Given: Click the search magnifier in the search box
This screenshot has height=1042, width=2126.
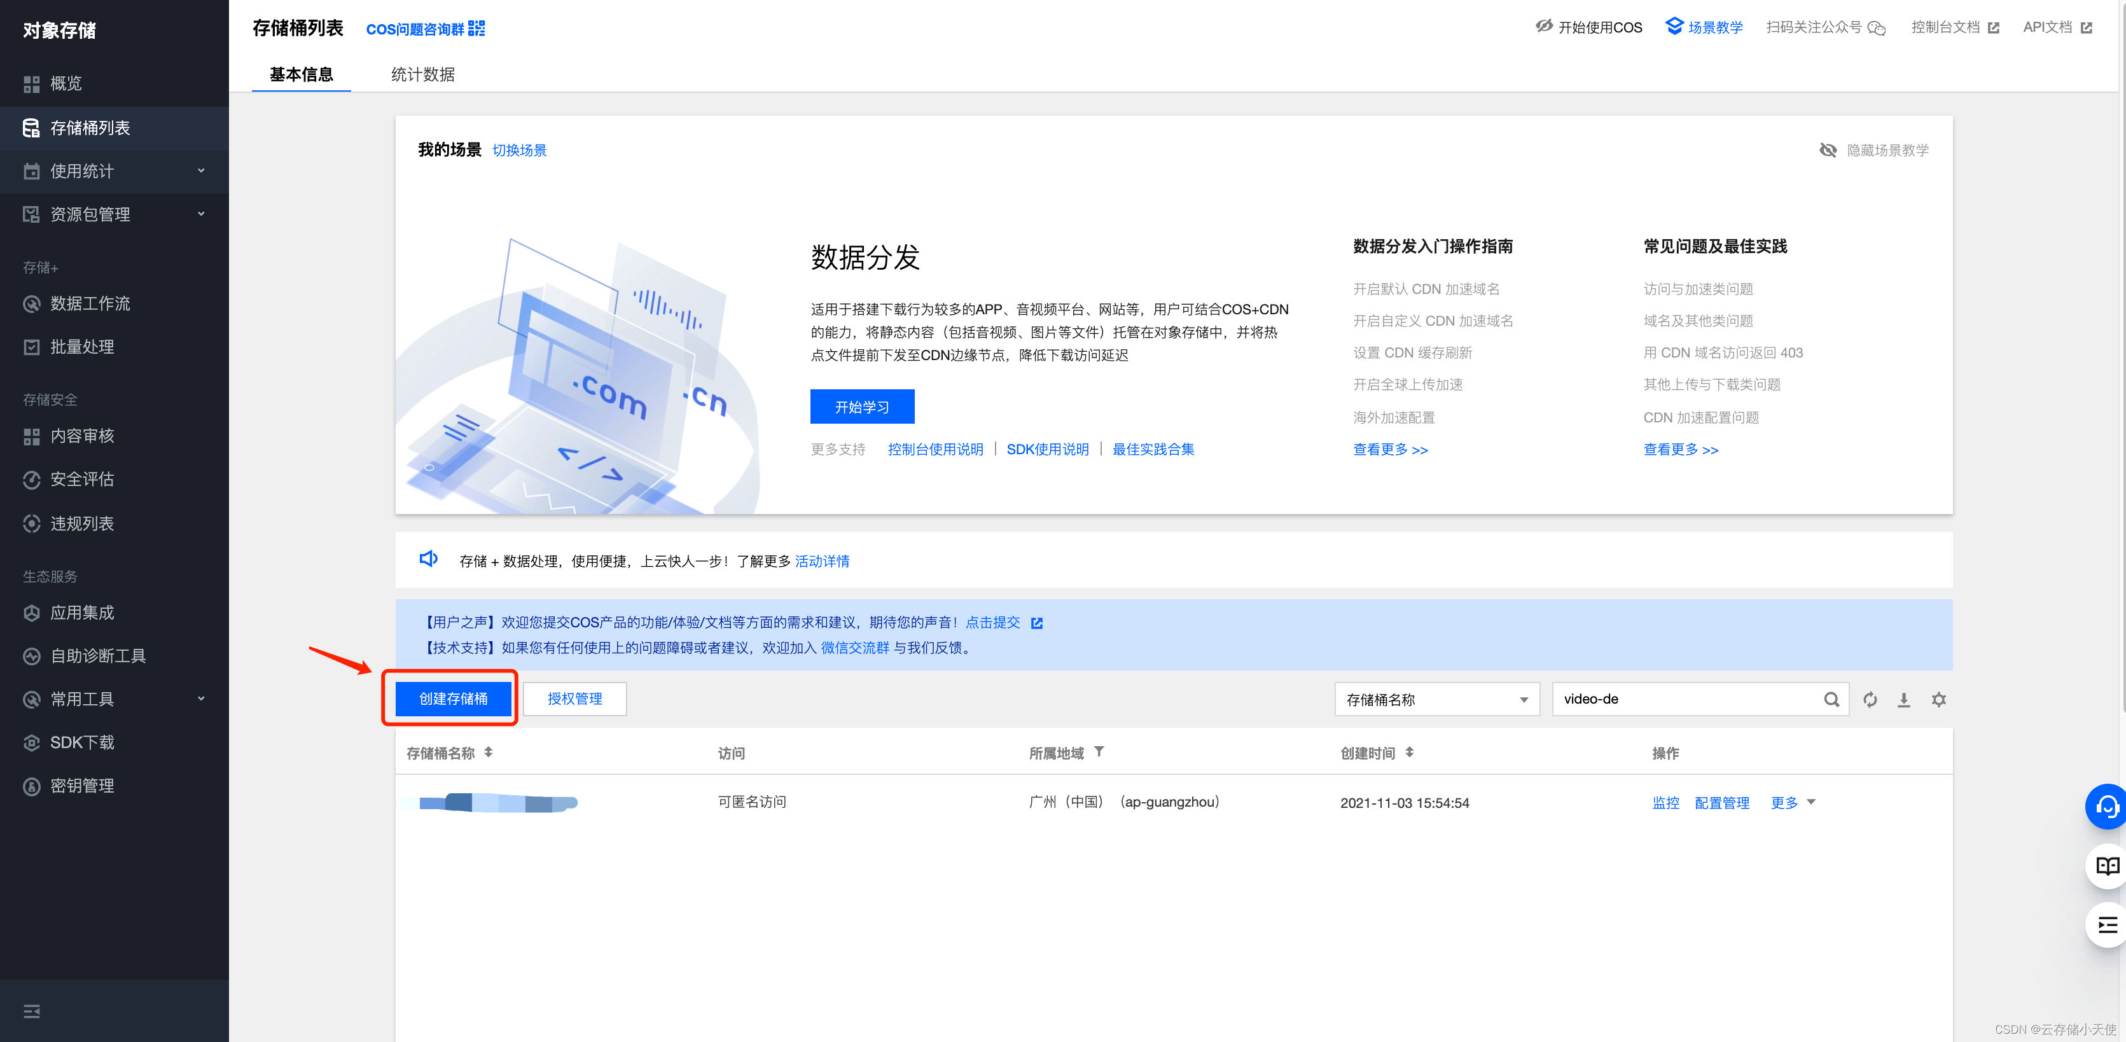Looking at the screenshot, I should (1831, 698).
